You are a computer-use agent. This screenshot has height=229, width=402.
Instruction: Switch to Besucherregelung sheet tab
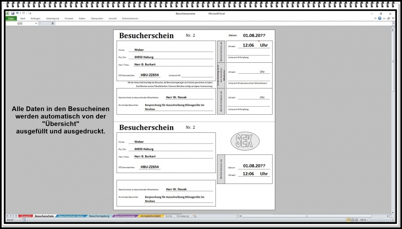(99, 216)
